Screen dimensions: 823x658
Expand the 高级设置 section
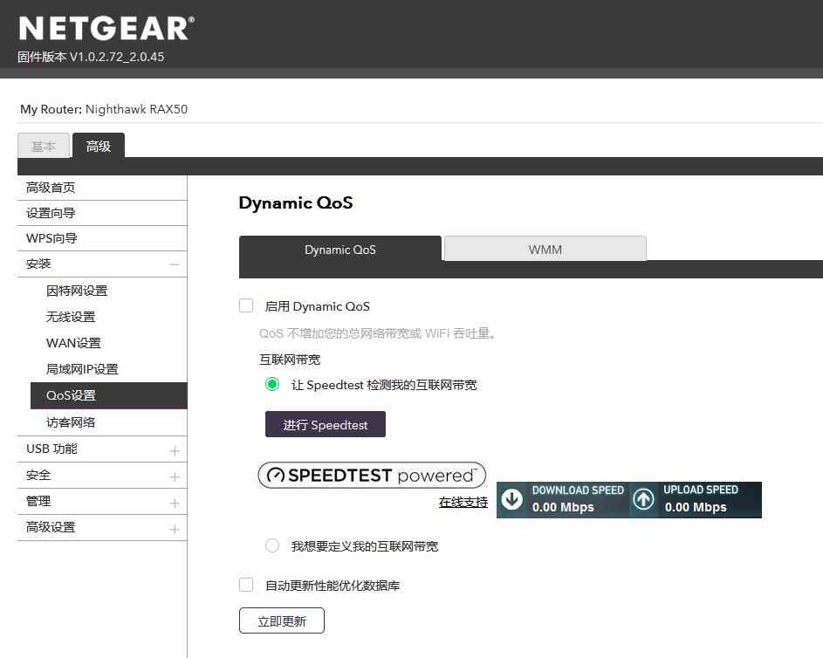[x=175, y=529]
